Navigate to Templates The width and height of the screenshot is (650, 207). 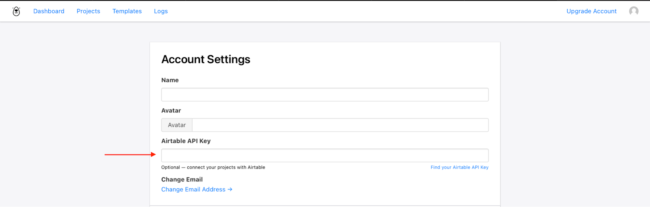click(x=127, y=11)
